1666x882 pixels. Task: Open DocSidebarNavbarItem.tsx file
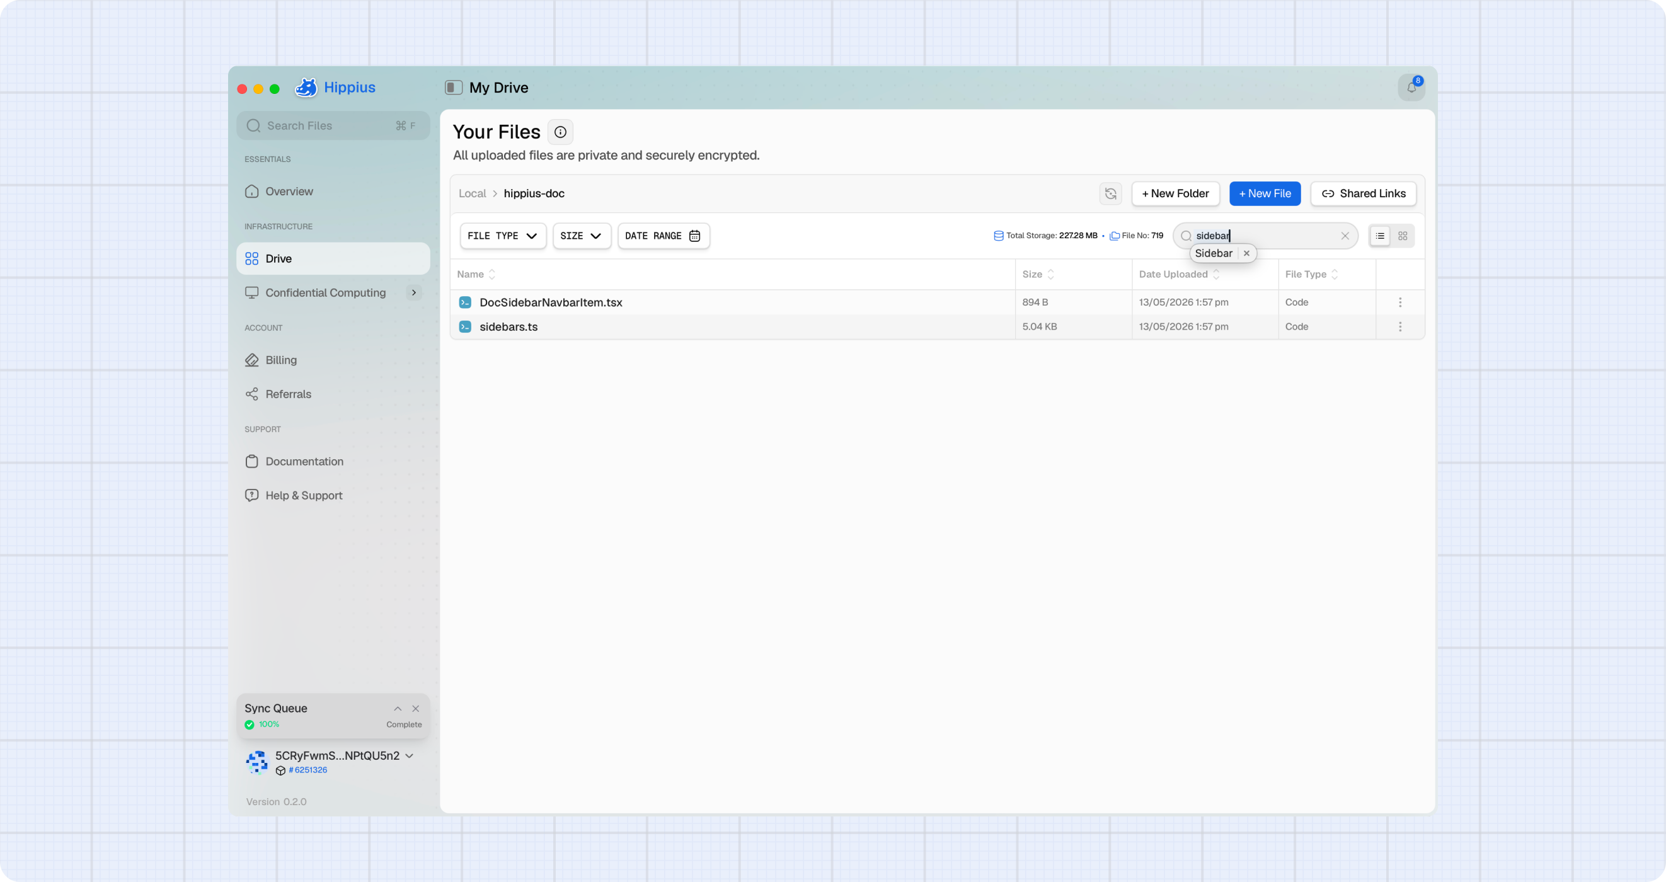(551, 302)
